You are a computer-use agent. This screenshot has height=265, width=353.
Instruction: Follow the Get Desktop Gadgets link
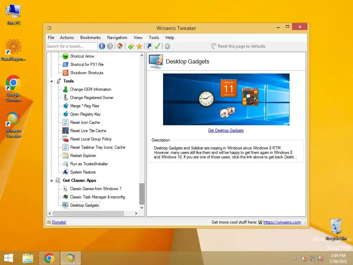[226, 130]
